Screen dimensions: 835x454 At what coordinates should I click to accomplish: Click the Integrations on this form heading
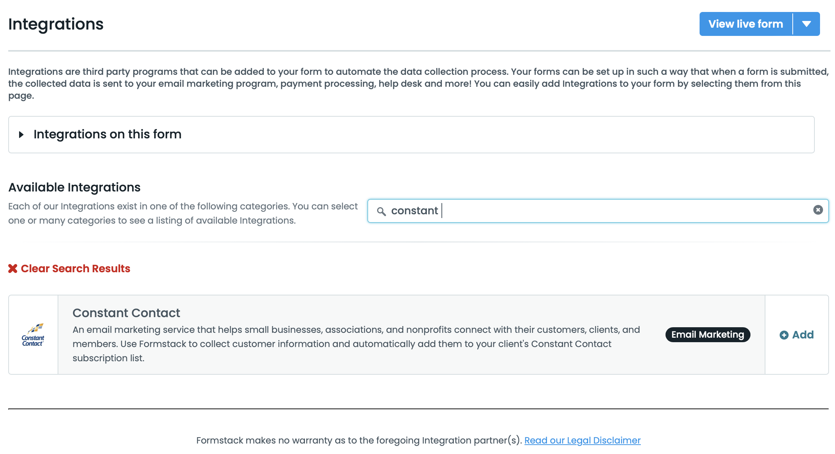point(107,134)
